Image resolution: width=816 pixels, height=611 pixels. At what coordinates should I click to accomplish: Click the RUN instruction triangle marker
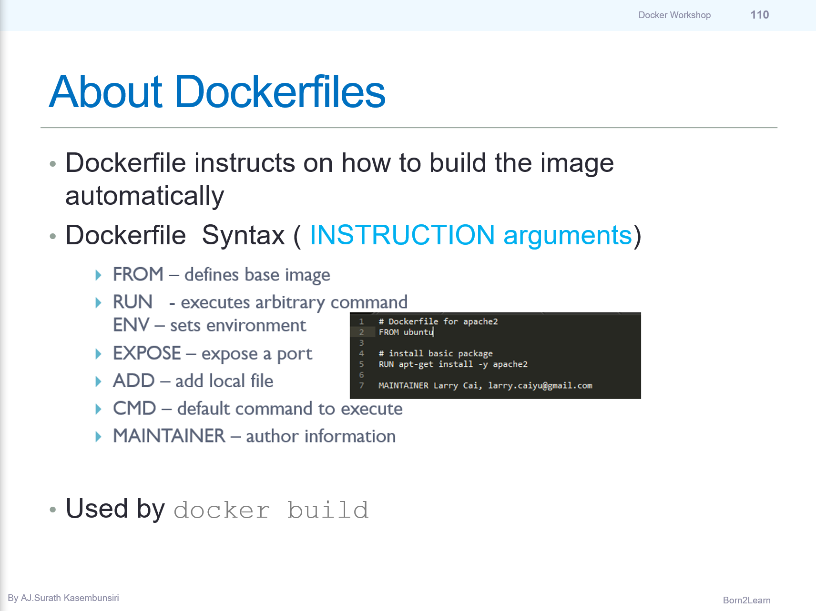coord(98,302)
